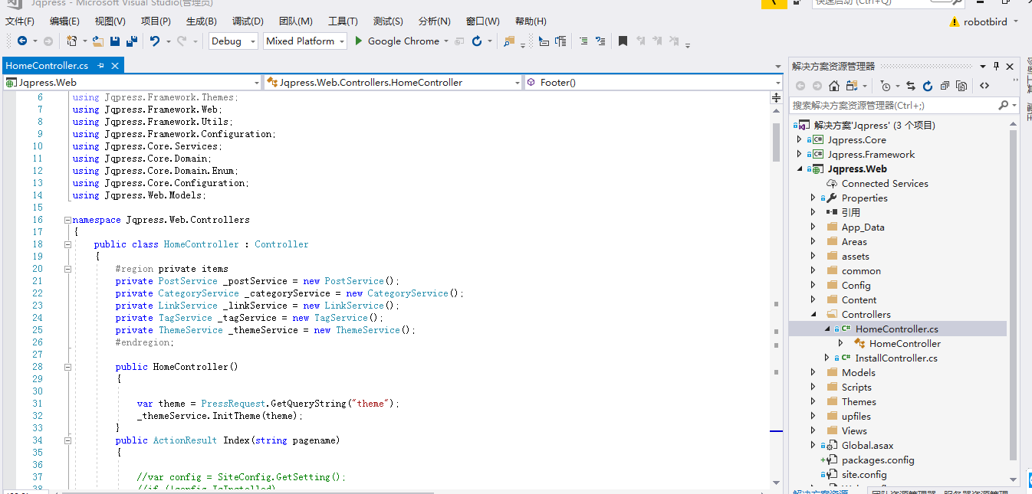Toggle auto-hide pin on Solution Explorer panel

tap(996, 67)
